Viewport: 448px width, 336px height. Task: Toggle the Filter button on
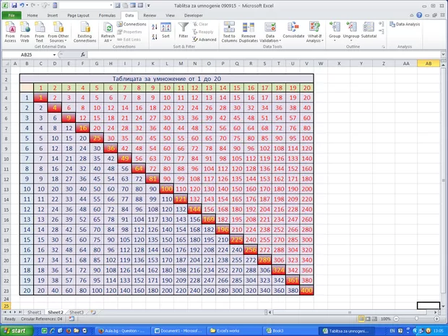184,32
